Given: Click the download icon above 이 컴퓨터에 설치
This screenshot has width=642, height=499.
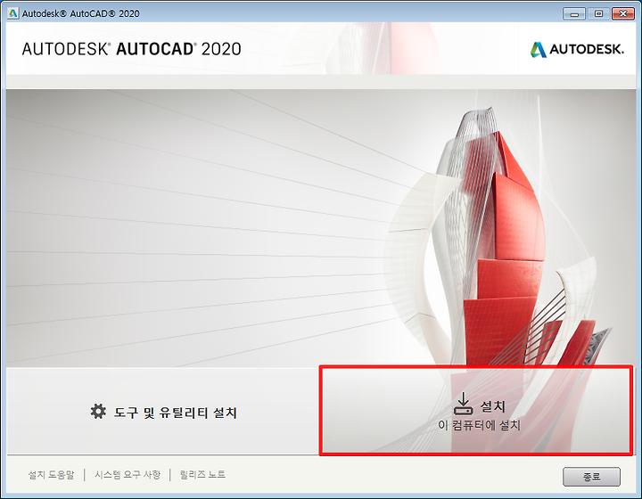Looking at the screenshot, I should point(463,404).
